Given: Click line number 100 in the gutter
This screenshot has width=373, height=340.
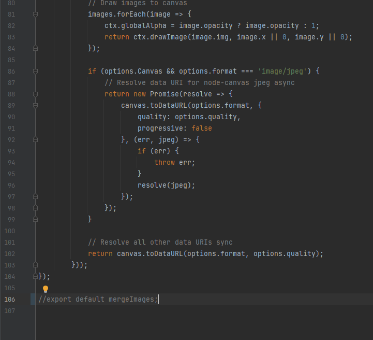Looking at the screenshot, I should click(9, 231).
